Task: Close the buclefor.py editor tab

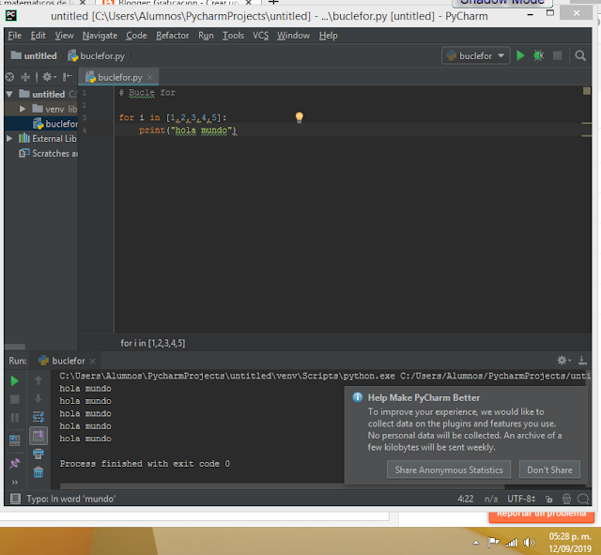Action: [150, 77]
